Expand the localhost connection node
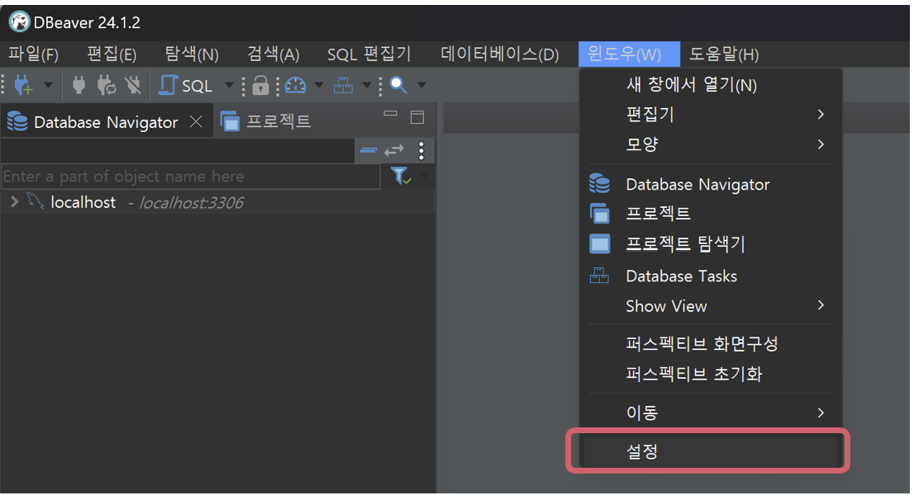 click(15, 202)
